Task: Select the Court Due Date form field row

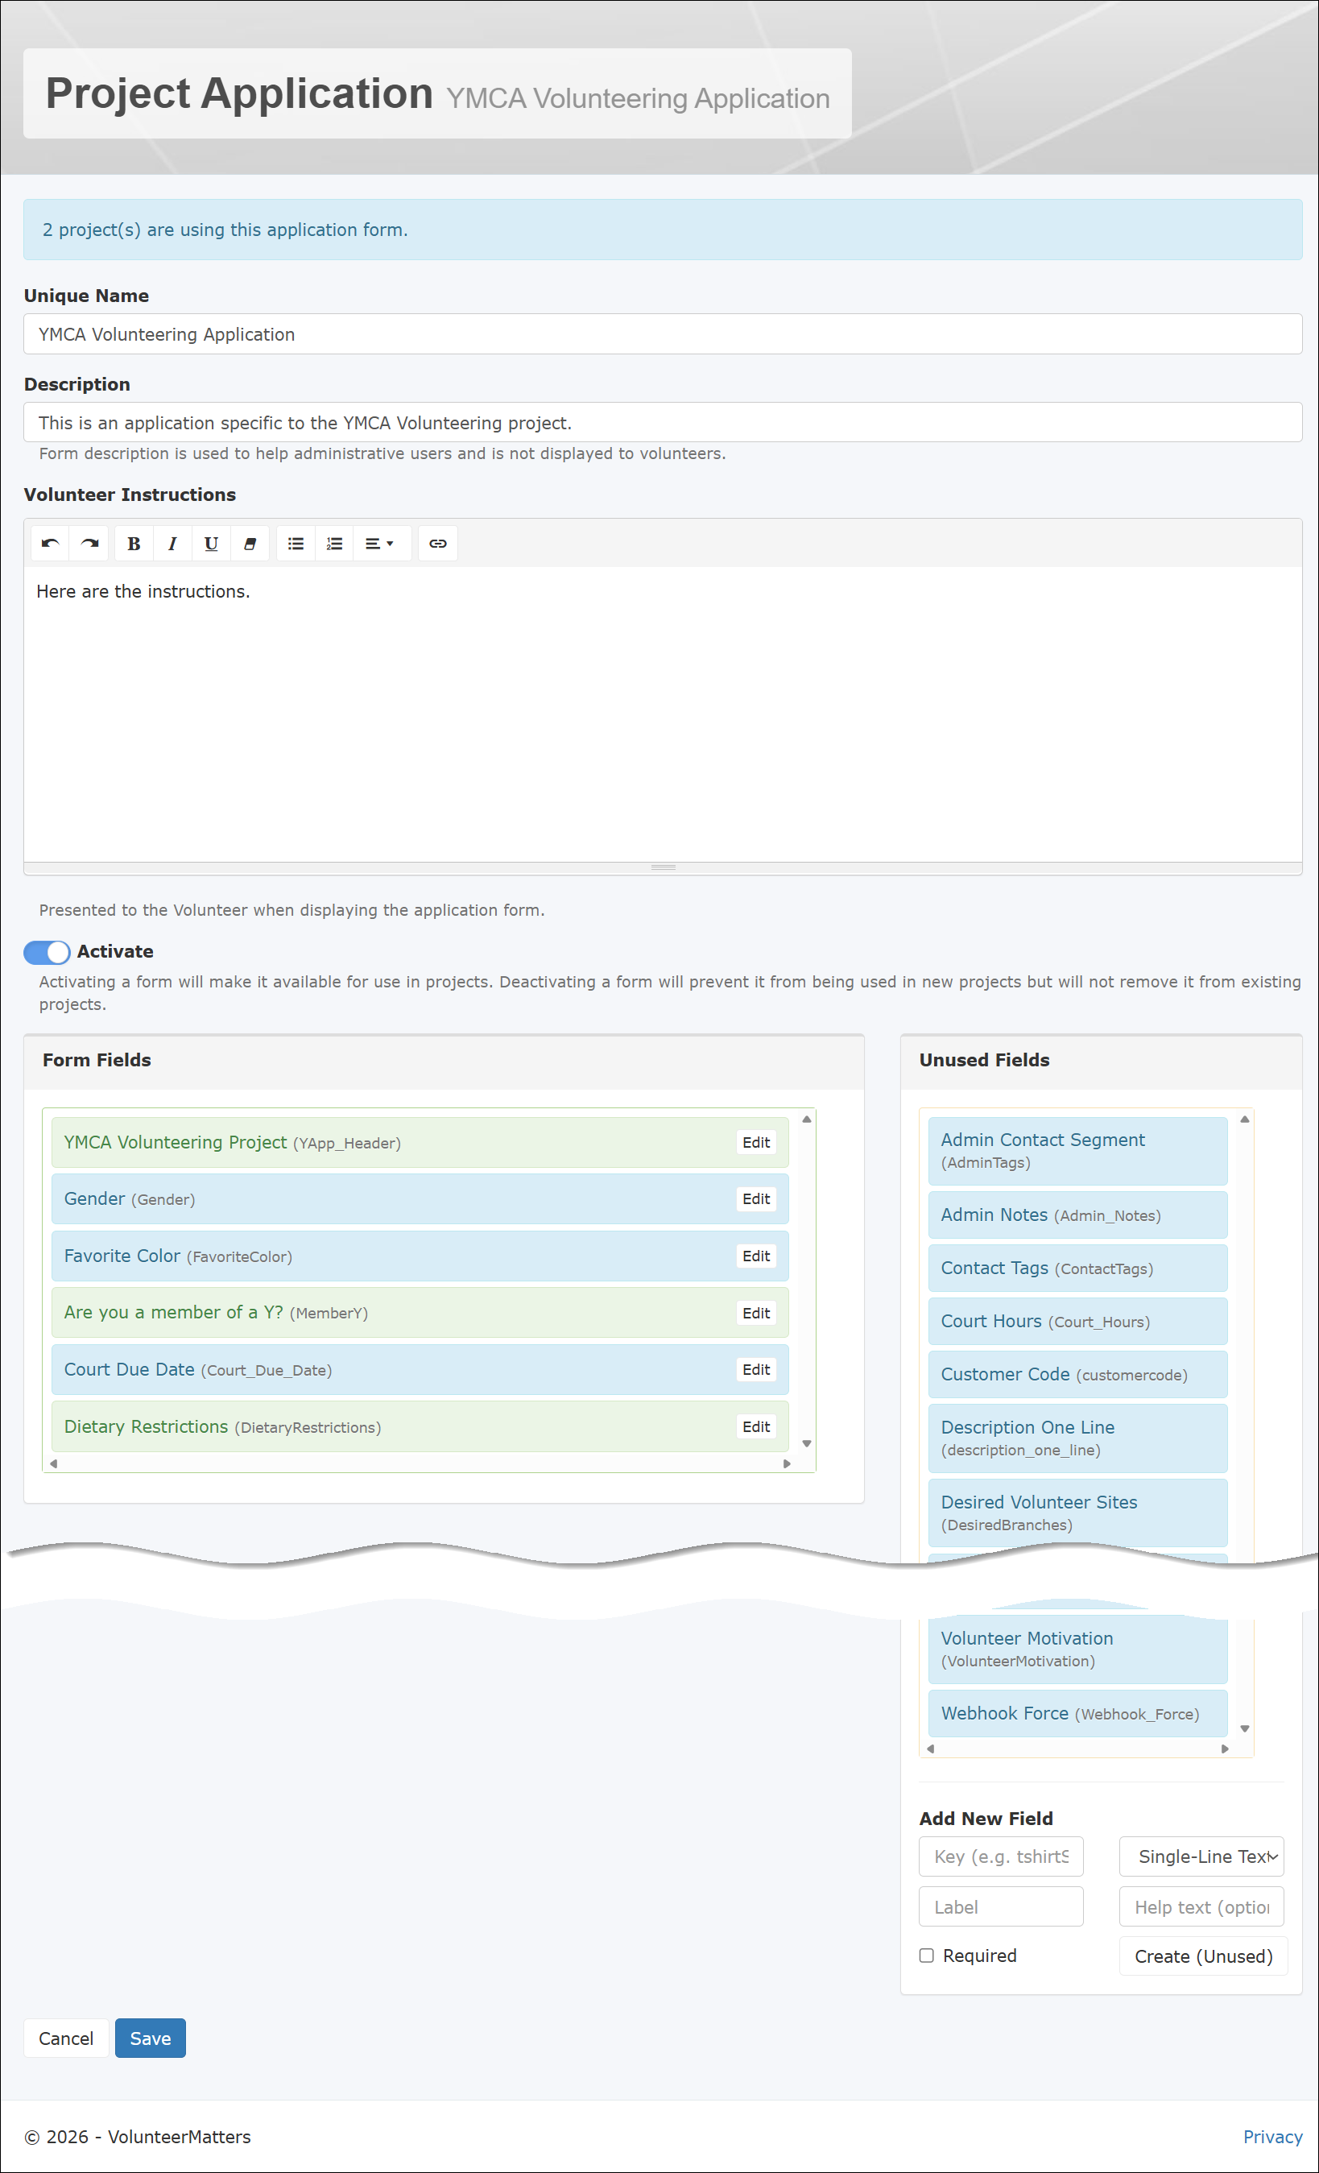Action: (420, 1369)
